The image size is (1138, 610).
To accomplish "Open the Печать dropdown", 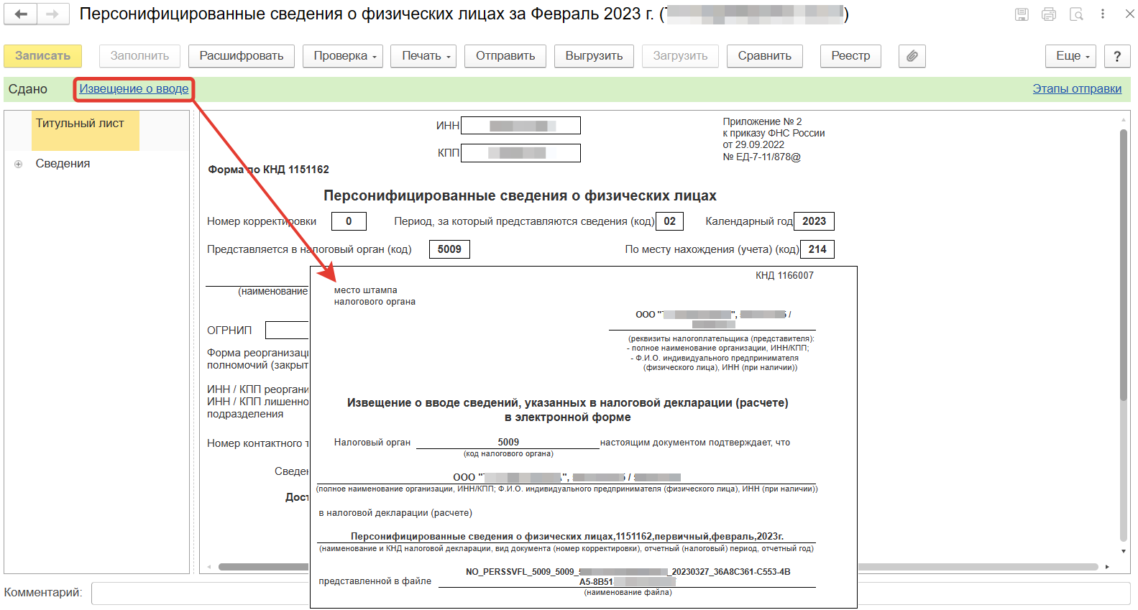I will coord(423,56).
